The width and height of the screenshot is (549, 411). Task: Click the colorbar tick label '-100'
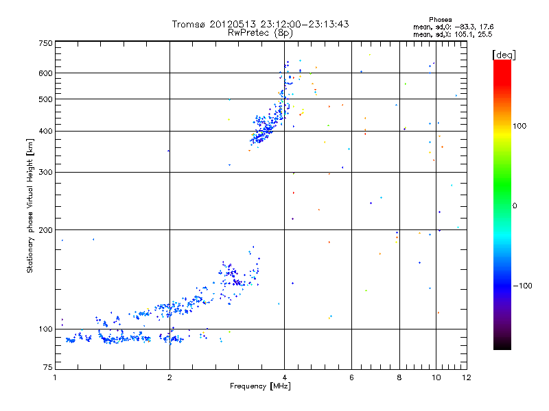pyautogui.click(x=522, y=286)
